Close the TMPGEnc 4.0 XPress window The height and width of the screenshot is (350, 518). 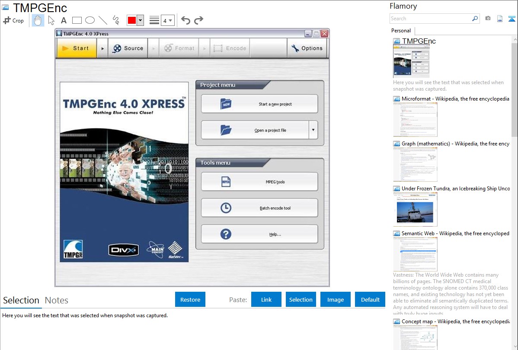coord(324,33)
